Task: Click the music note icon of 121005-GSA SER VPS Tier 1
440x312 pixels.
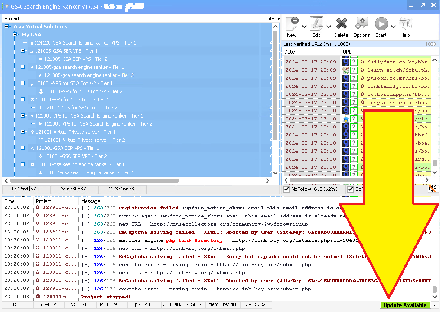Action: coord(32,51)
